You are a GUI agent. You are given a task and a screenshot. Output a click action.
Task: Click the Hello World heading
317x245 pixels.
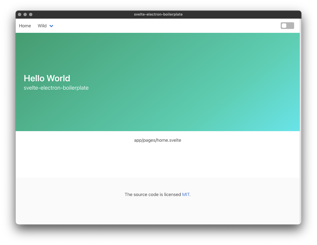coord(47,78)
